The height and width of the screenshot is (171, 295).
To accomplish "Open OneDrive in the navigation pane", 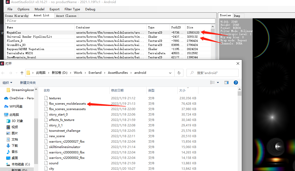I will (x=21, y=98).
